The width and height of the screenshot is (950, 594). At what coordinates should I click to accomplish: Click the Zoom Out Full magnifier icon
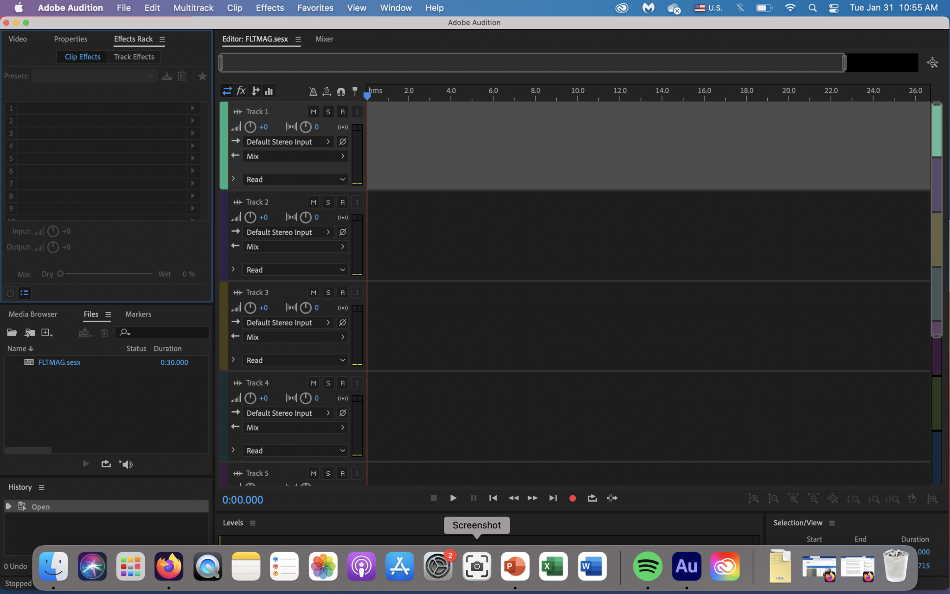pos(834,498)
